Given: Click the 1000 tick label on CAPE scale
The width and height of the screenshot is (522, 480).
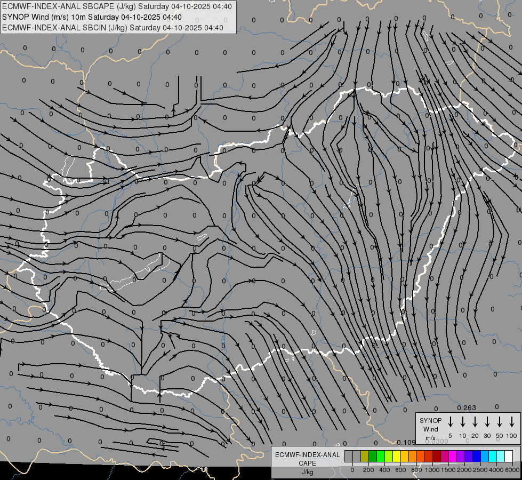Looking at the screenshot, I should point(432,469).
